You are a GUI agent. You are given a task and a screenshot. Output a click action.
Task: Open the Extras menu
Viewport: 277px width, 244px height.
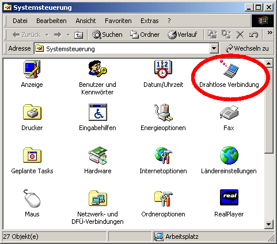pos(150,21)
